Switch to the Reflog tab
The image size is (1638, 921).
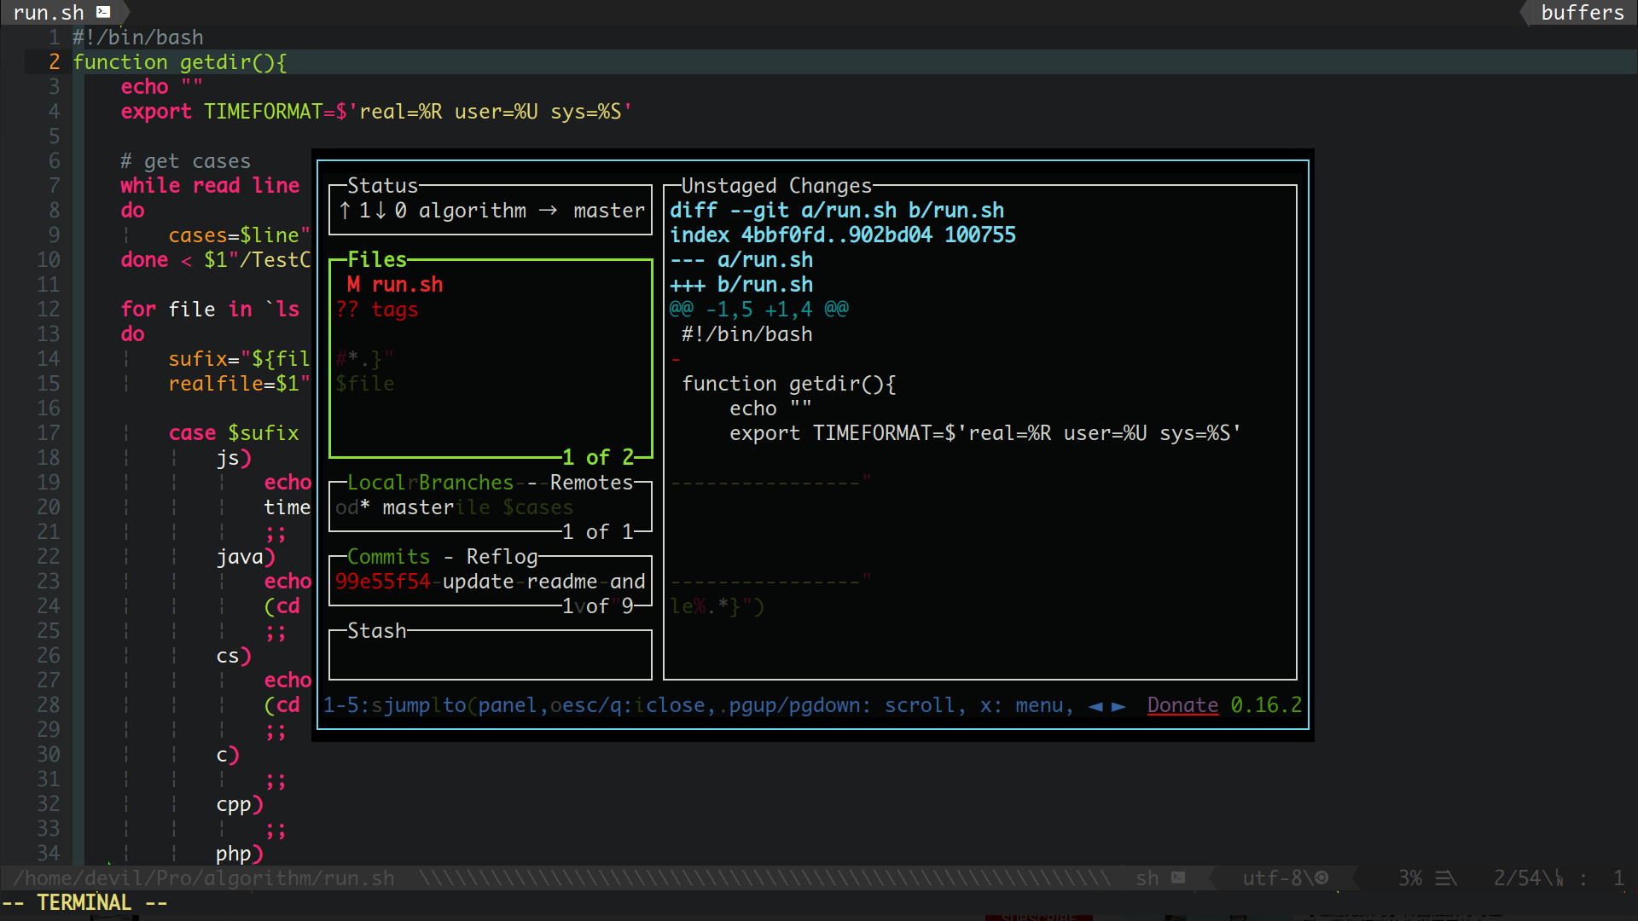502,557
